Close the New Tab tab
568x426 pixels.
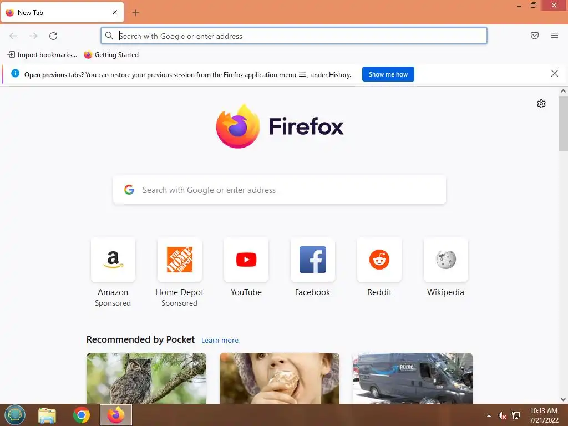click(x=115, y=12)
